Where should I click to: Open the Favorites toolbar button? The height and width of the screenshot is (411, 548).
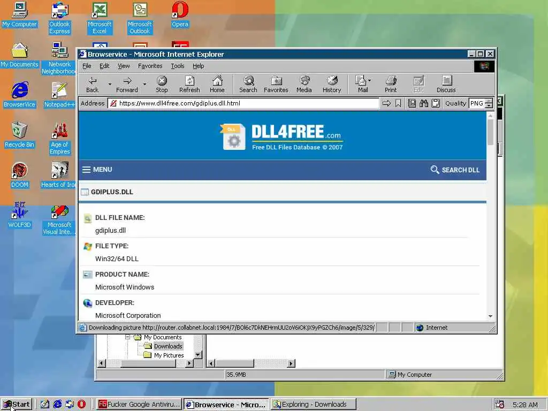(276, 85)
